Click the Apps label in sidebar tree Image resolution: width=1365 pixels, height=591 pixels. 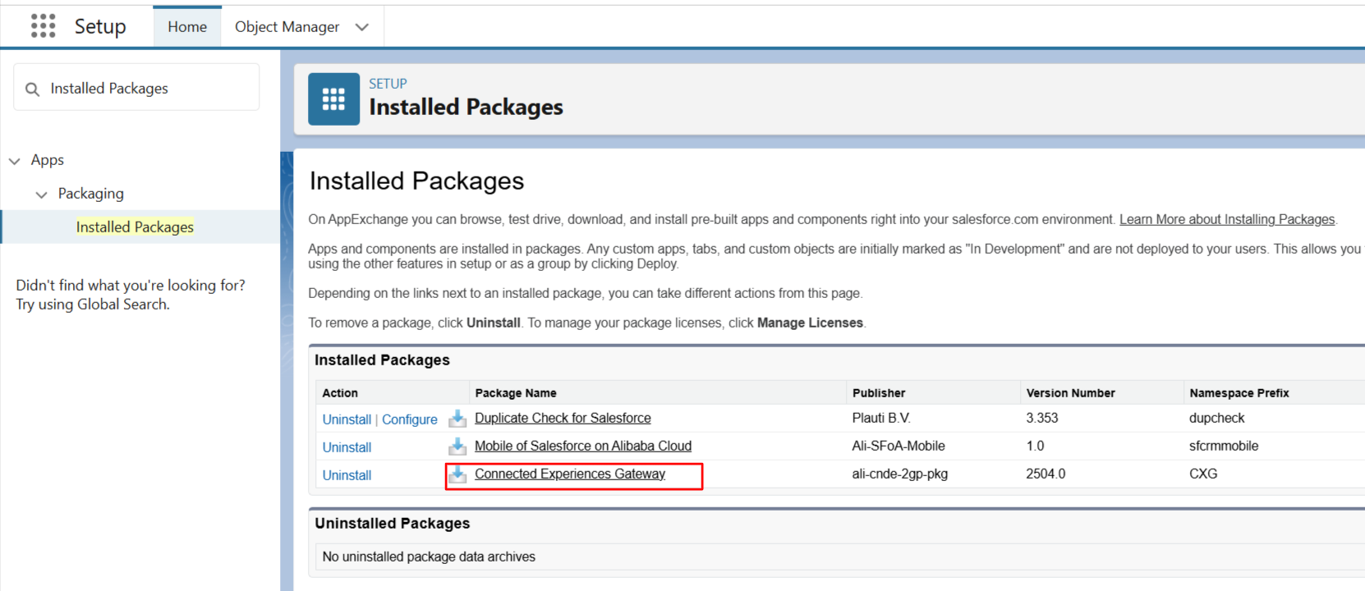coord(48,160)
